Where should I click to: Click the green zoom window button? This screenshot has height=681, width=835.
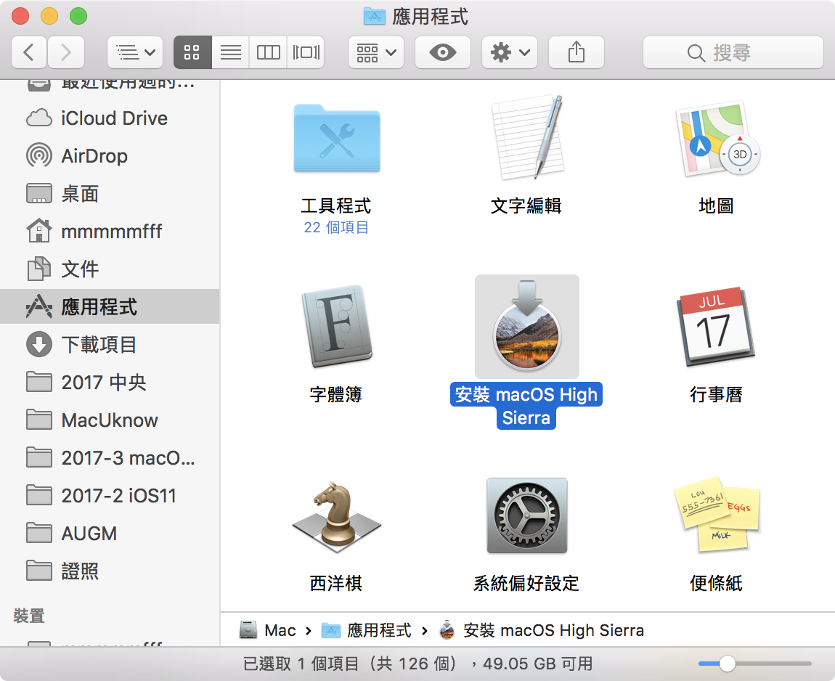(78, 16)
